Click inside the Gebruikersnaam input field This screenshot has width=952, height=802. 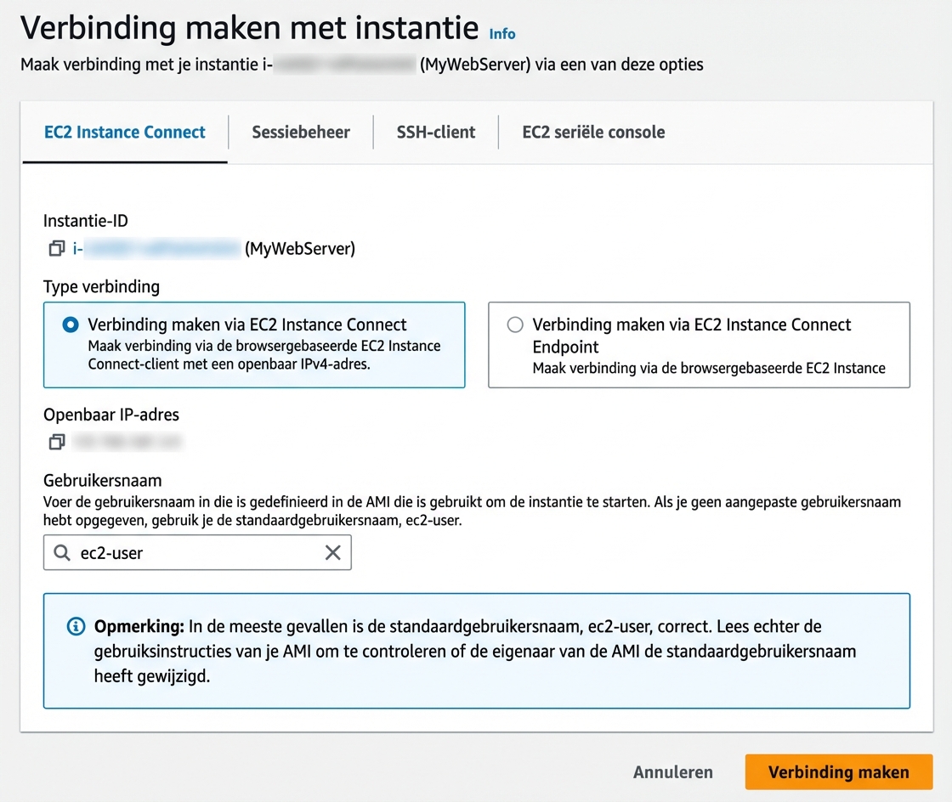pos(195,552)
